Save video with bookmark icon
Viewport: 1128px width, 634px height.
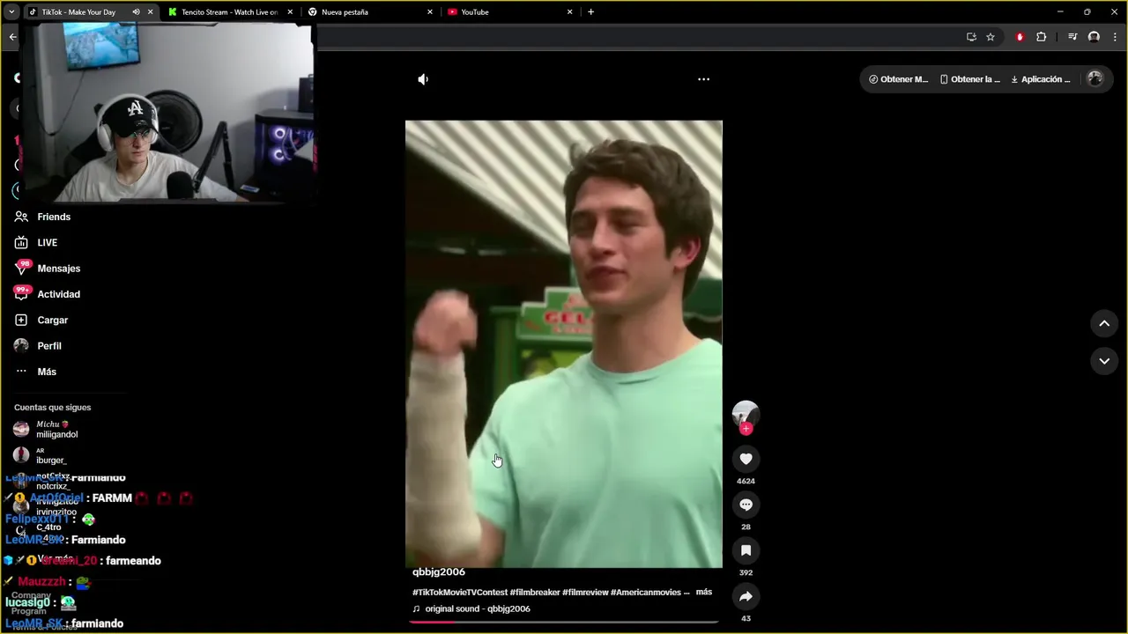coord(746,550)
